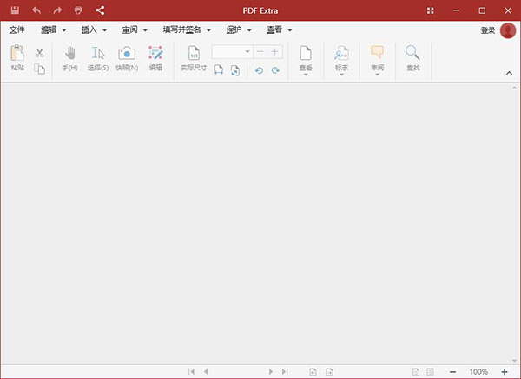Zoom out with ribbon minus button
The width and height of the screenshot is (521, 379).
tap(260, 52)
